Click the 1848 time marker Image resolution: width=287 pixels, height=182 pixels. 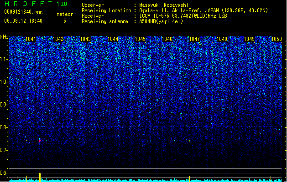[x=222, y=39]
